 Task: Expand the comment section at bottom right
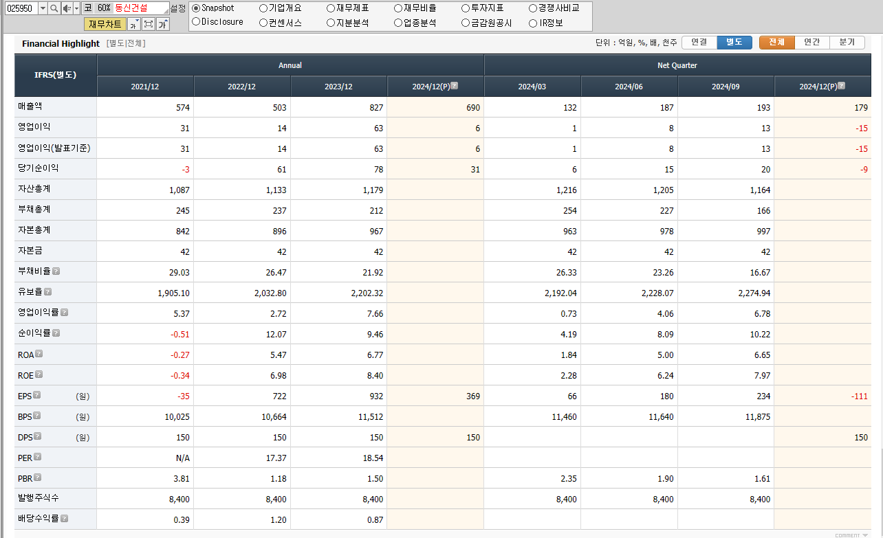[851, 535]
